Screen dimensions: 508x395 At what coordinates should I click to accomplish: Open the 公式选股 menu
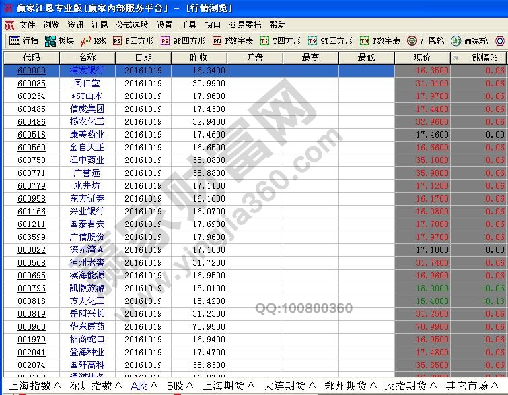point(132,24)
